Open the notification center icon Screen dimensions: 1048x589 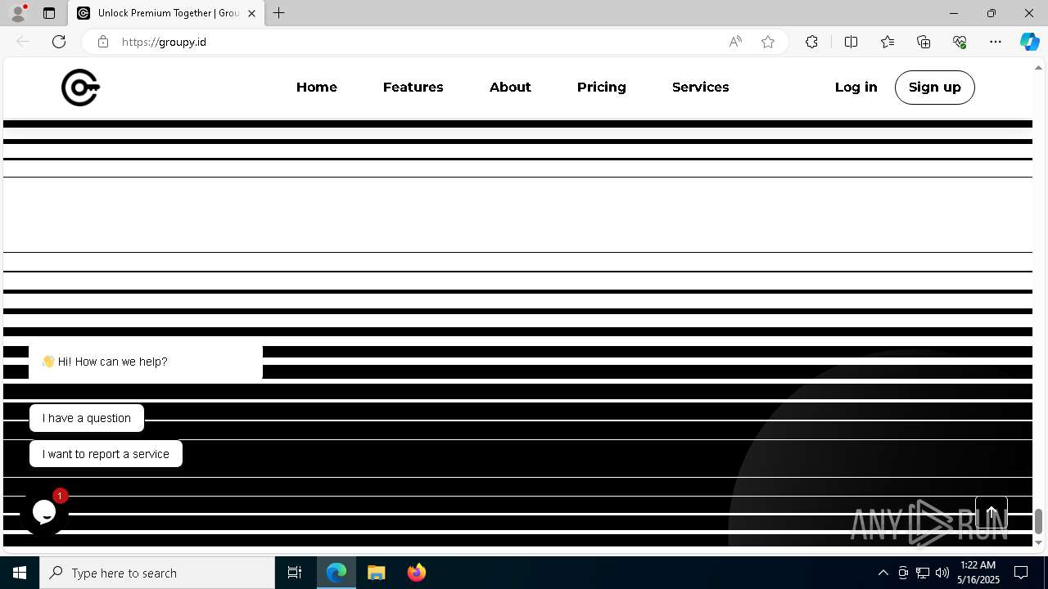pyautogui.click(x=1021, y=573)
